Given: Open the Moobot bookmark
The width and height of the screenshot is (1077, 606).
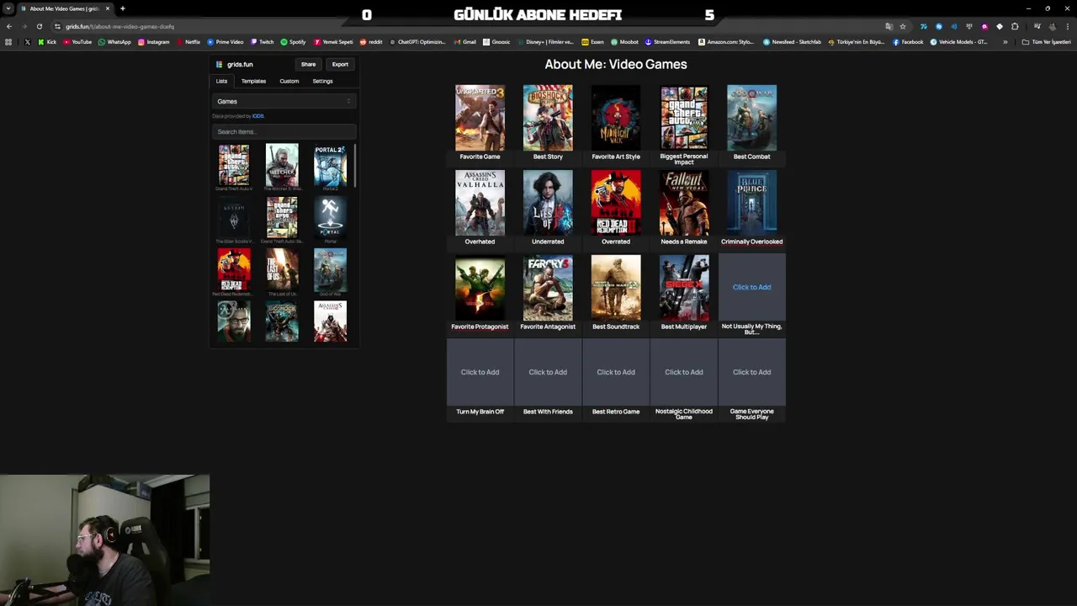Looking at the screenshot, I should [624, 42].
